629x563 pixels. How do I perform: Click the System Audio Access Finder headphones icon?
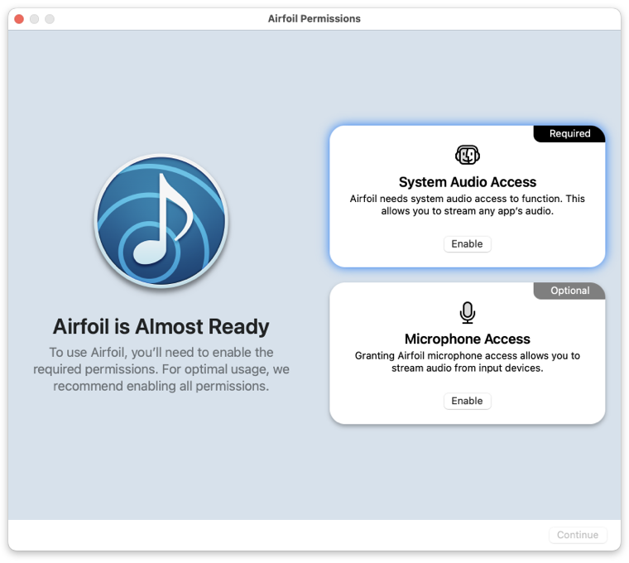[x=468, y=155]
